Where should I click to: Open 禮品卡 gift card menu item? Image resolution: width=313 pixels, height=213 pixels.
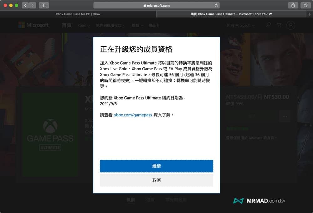click(154, 25)
